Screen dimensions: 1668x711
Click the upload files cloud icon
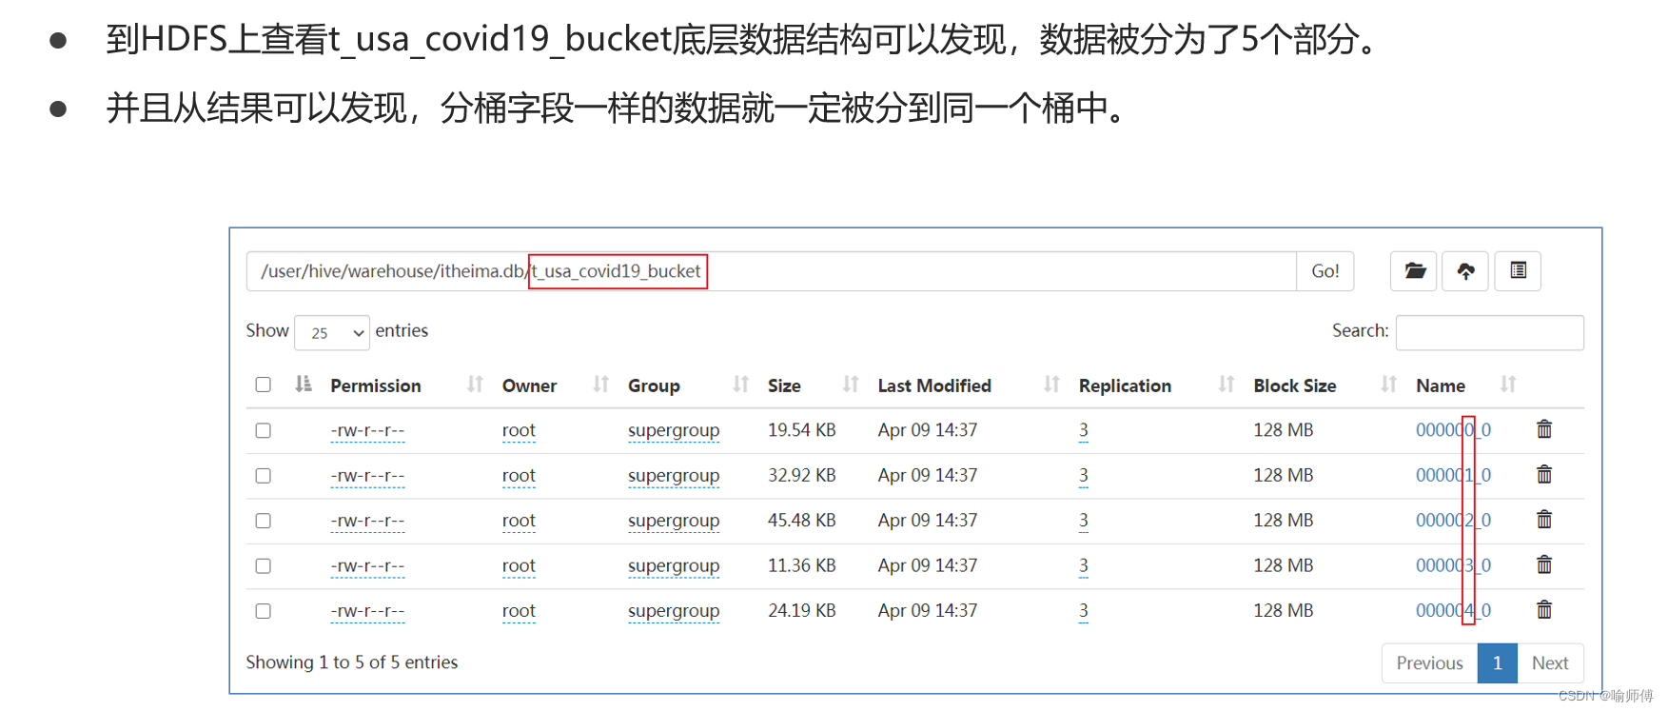click(x=1465, y=271)
